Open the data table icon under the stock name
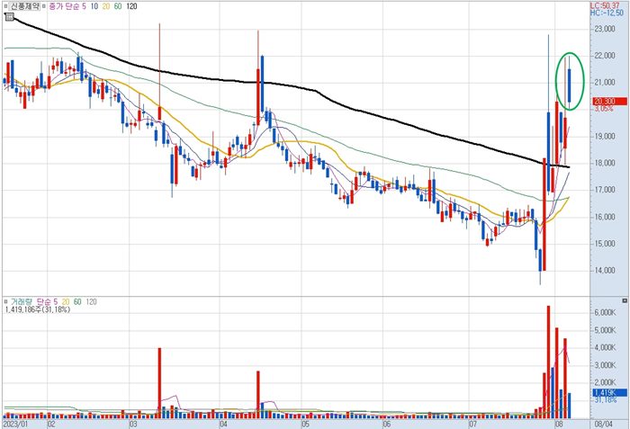 pyautogui.click(x=10, y=17)
